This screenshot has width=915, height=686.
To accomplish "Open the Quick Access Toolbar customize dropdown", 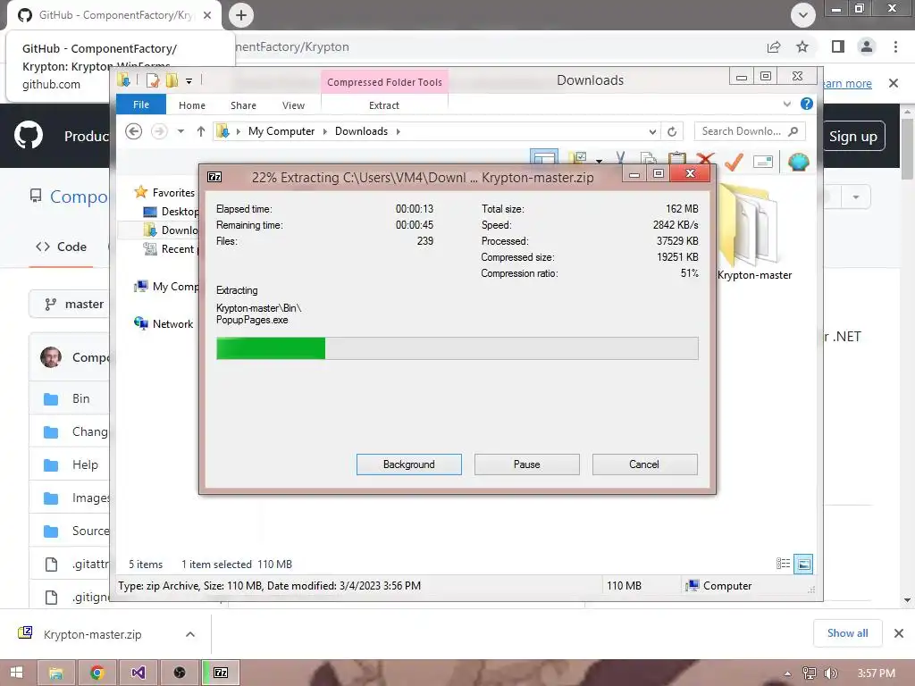I will point(189,81).
